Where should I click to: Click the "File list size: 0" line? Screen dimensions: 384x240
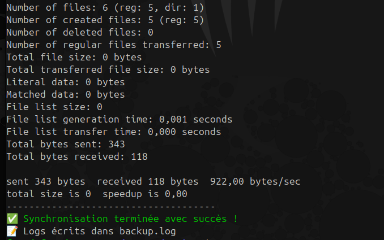54,107
